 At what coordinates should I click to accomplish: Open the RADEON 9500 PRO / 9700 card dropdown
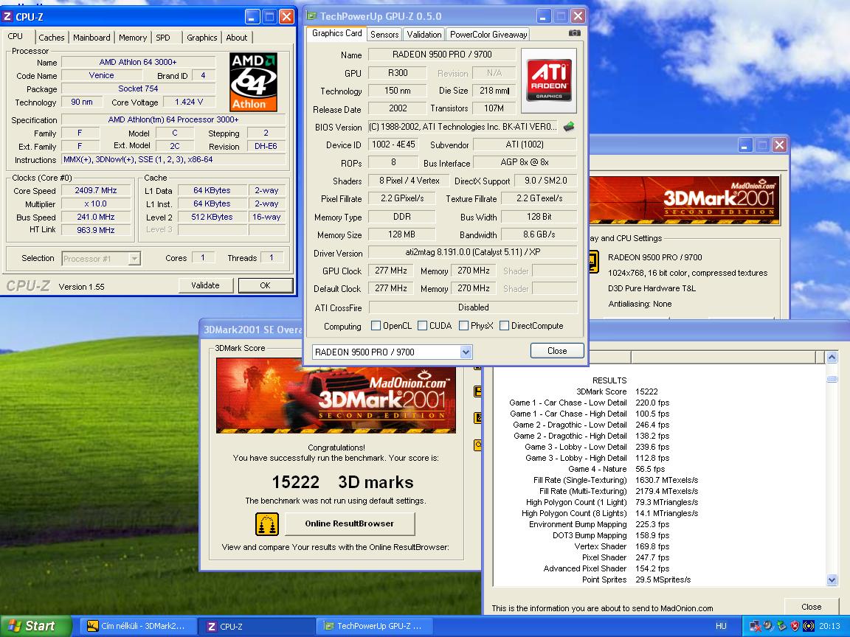coord(465,352)
